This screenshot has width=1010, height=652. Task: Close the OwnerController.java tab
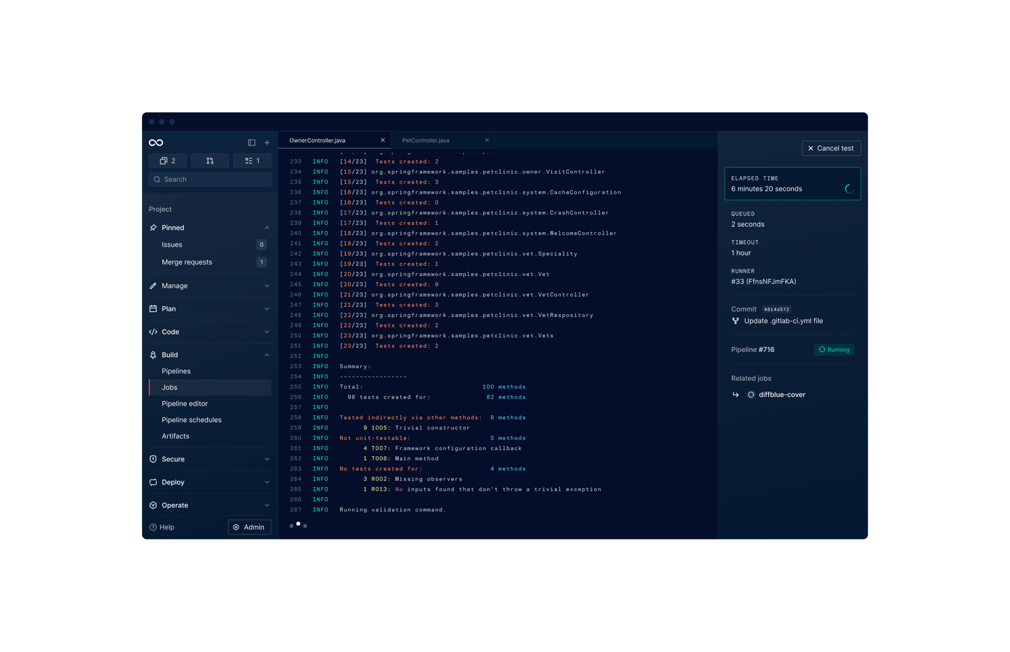[383, 141]
